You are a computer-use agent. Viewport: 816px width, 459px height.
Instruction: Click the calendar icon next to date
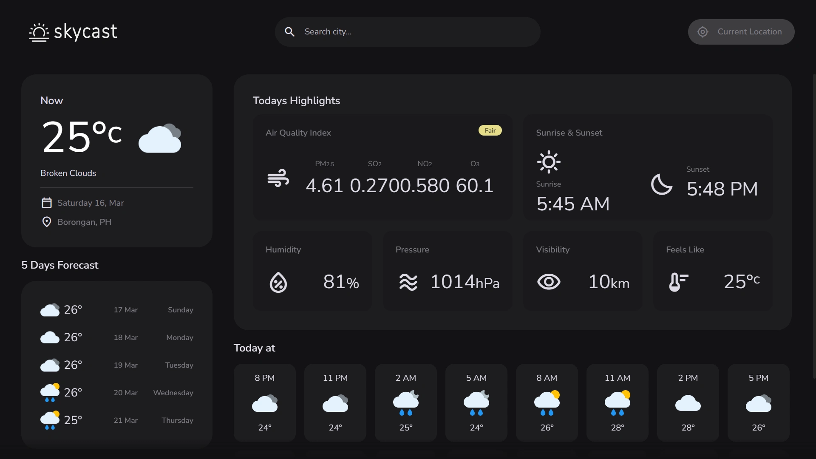(x=47, y=203)
